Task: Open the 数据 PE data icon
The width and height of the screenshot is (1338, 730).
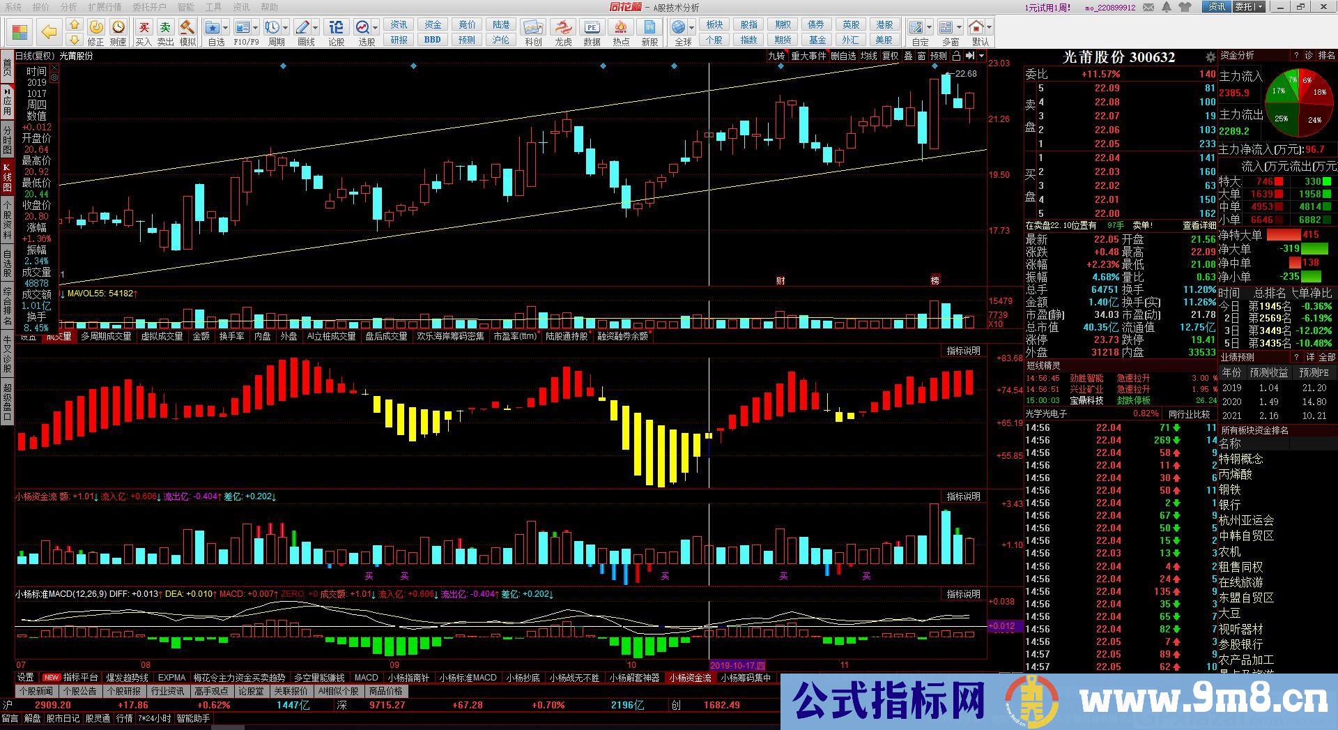Action: (x=592, y=33)
